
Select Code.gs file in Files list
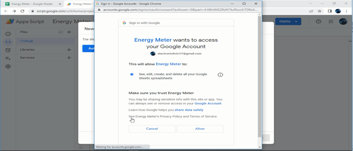(45, 41)
